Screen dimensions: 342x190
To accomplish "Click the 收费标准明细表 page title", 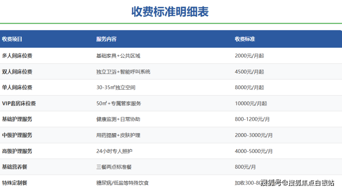I will [x=170, y=12].
